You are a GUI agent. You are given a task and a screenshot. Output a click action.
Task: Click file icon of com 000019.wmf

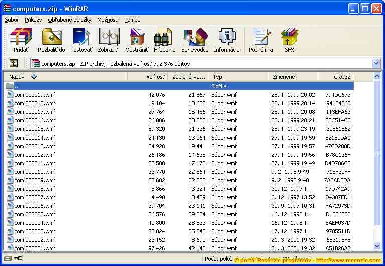[x=10, y=95]
